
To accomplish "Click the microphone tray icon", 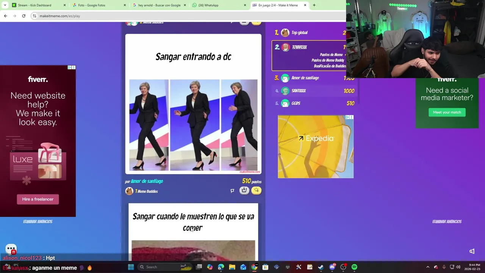I will [x=444, y=267].
